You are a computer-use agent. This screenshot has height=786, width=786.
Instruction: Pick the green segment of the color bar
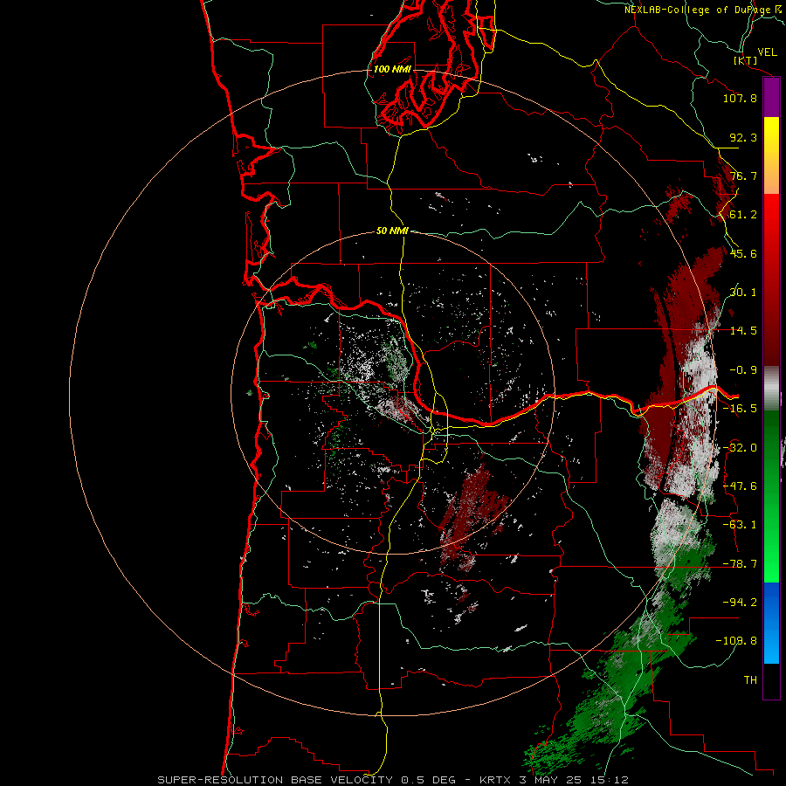click(771, 496)
